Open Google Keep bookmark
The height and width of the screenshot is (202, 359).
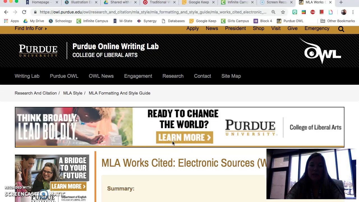pos(202,21)
